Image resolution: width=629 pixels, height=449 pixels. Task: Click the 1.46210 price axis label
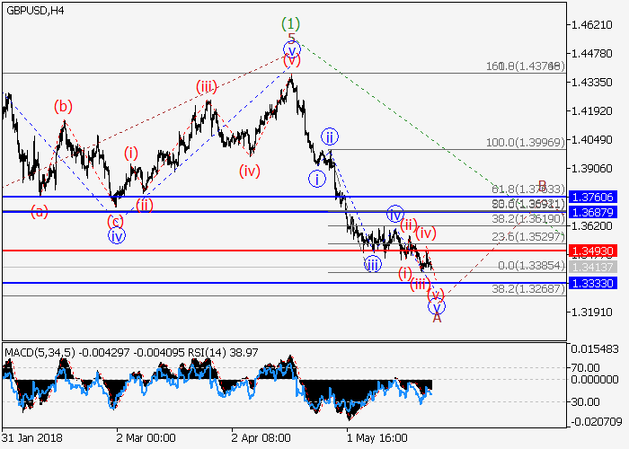coord(591,25)
